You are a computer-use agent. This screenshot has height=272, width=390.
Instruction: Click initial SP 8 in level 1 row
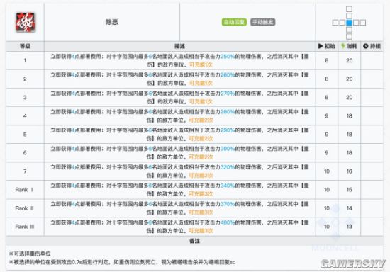[x=327, y=60]
